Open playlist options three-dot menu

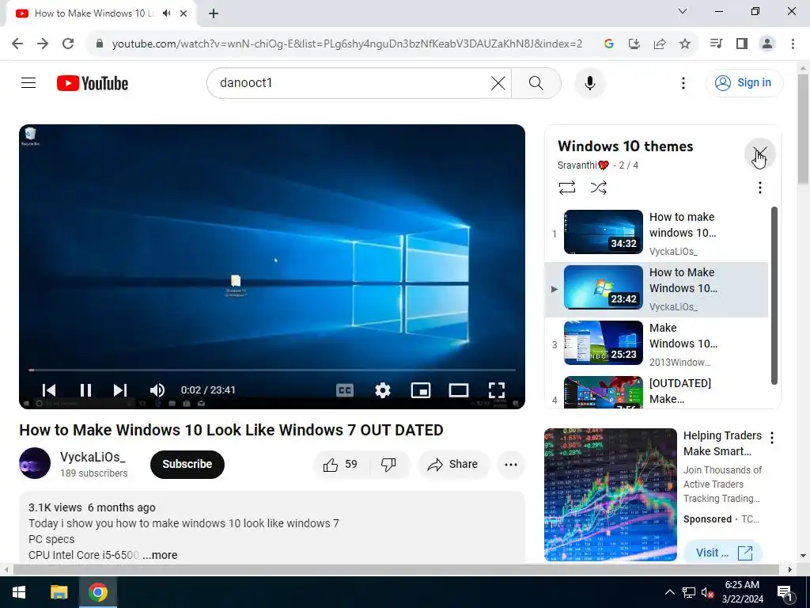759,187
